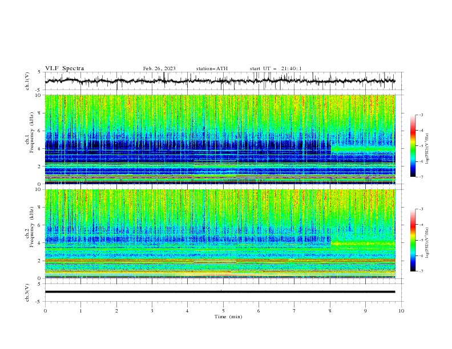Click the "ch.1(V)" axis label at top
The height and width of the screenshot is (349, 452).
tap(27, 81)
